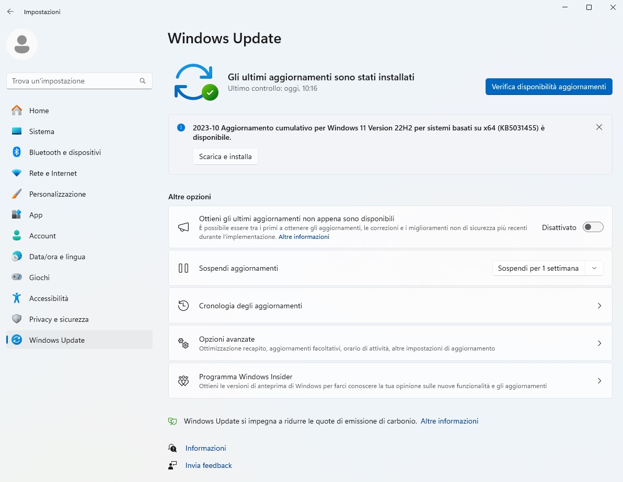Viewport: 623px width, 482px height.
Task: Click the Personalizzazione brush icon
Action: coord(17,194)
